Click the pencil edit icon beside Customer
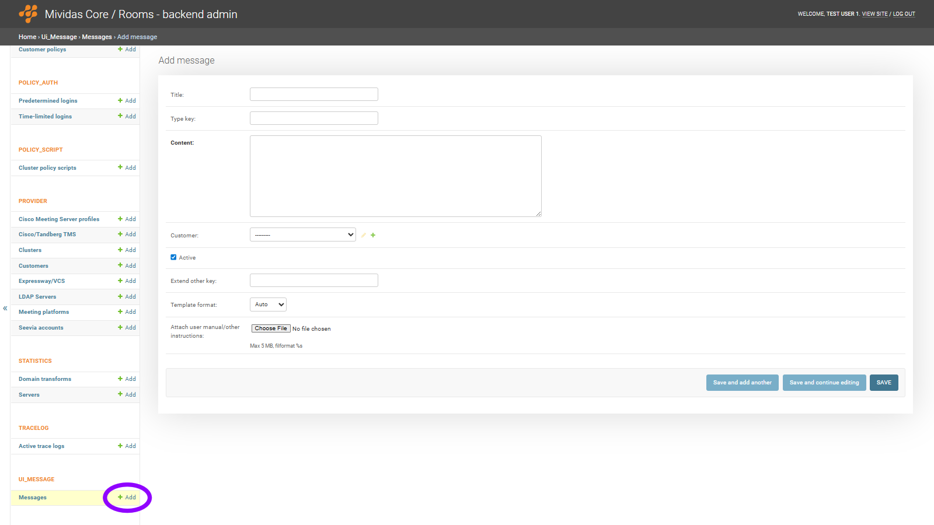This screenshot has width=934, height=525. pos(363,235)
